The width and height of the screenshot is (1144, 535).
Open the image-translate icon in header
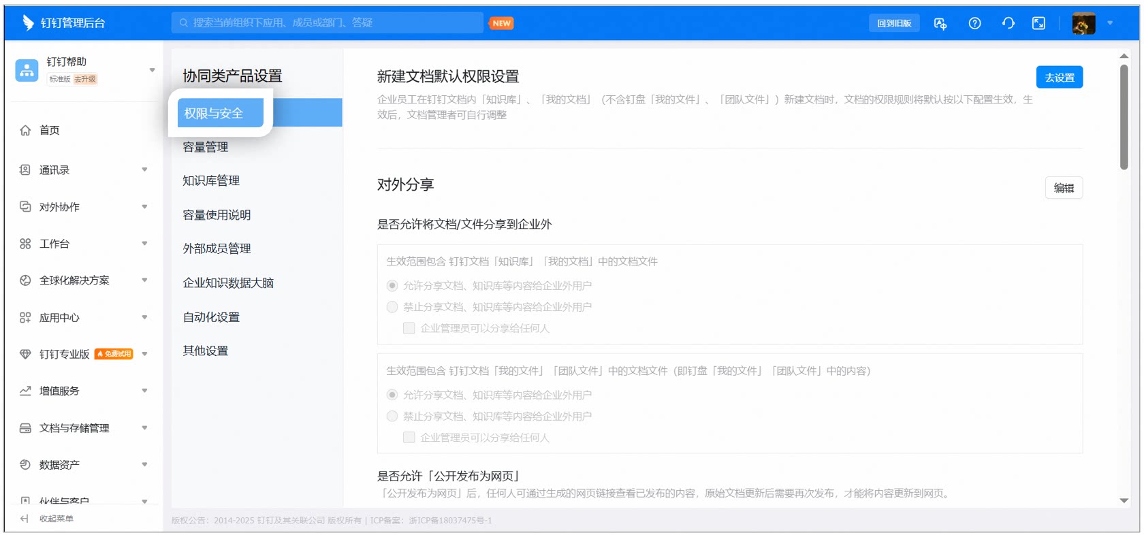point(940,23)
